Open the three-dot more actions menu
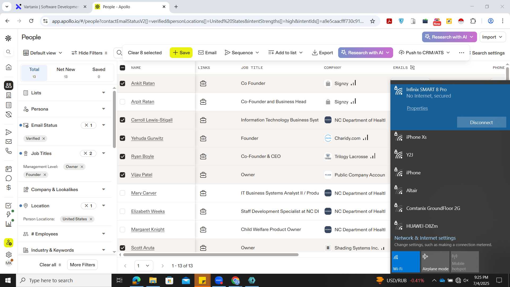The height and width of the screenshot is (287, 510). tap(462, 53)
